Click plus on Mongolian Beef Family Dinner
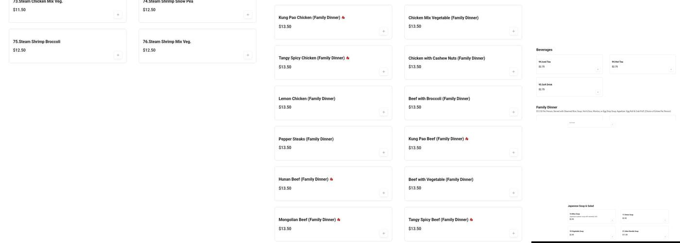The image size is (680, 243). click(384, 233)
